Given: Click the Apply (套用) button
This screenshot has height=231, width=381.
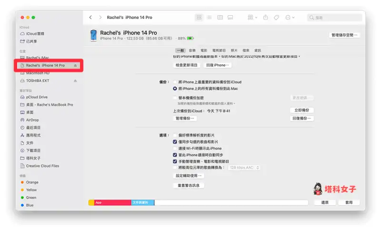Looking at the screenshot, I should (349, 202).
